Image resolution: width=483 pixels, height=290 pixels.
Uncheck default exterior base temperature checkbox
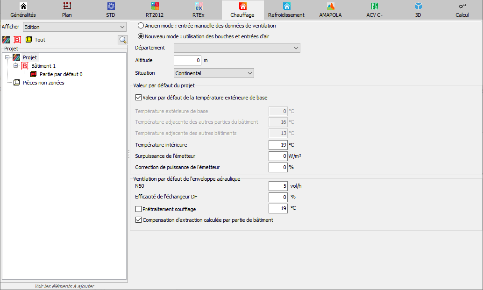139,98
